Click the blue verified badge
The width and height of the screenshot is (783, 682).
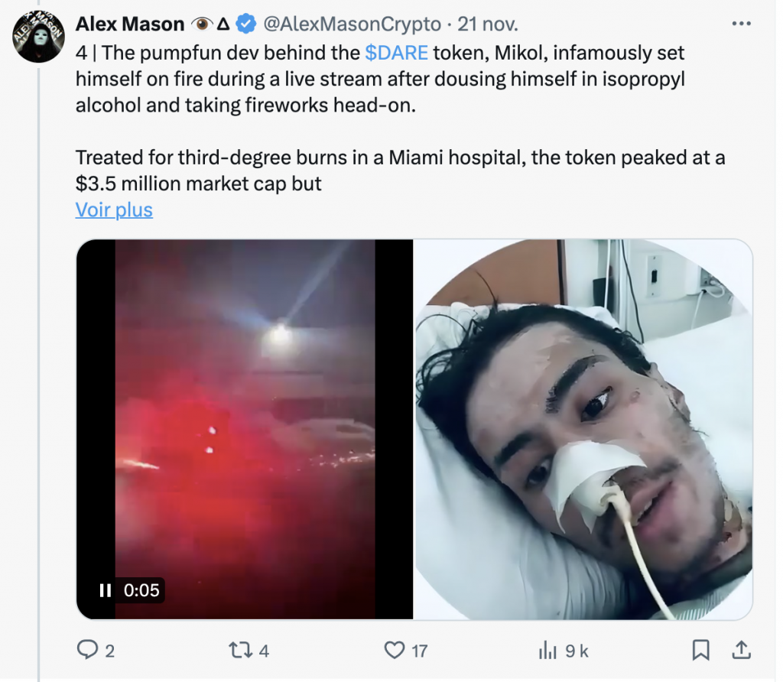[x=245, y=24]
